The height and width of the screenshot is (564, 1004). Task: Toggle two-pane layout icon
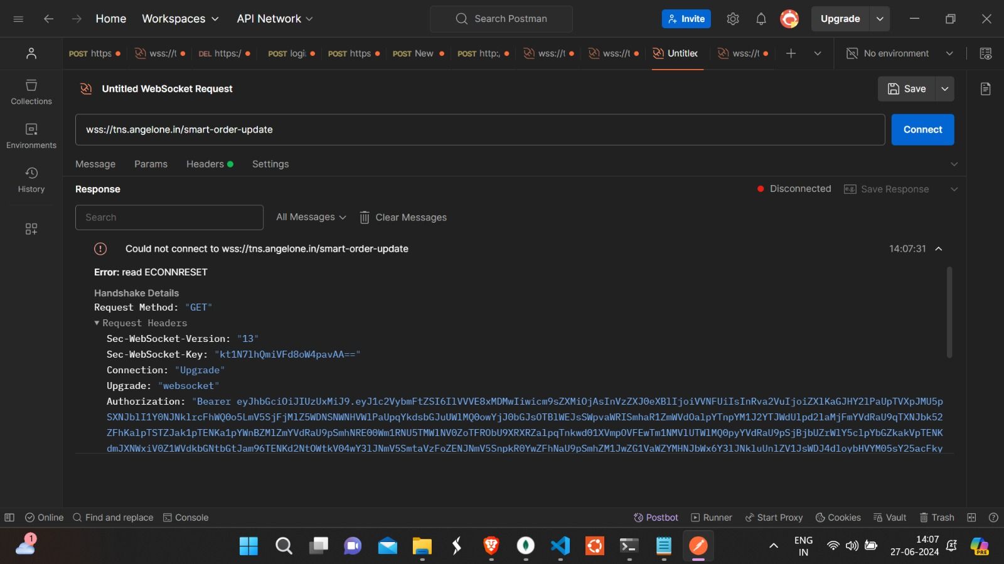pos(971,518)
